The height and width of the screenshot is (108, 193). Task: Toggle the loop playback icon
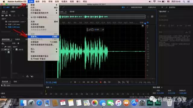pos(105,82)
